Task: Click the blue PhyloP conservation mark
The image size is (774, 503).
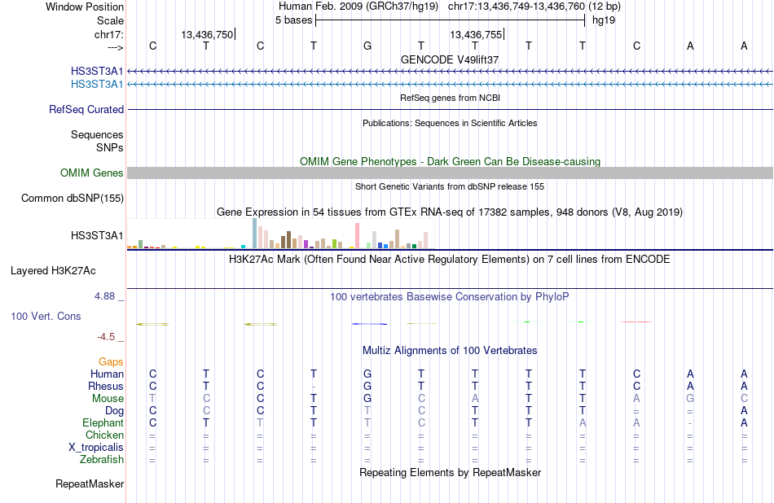Action: coord(369,324)
